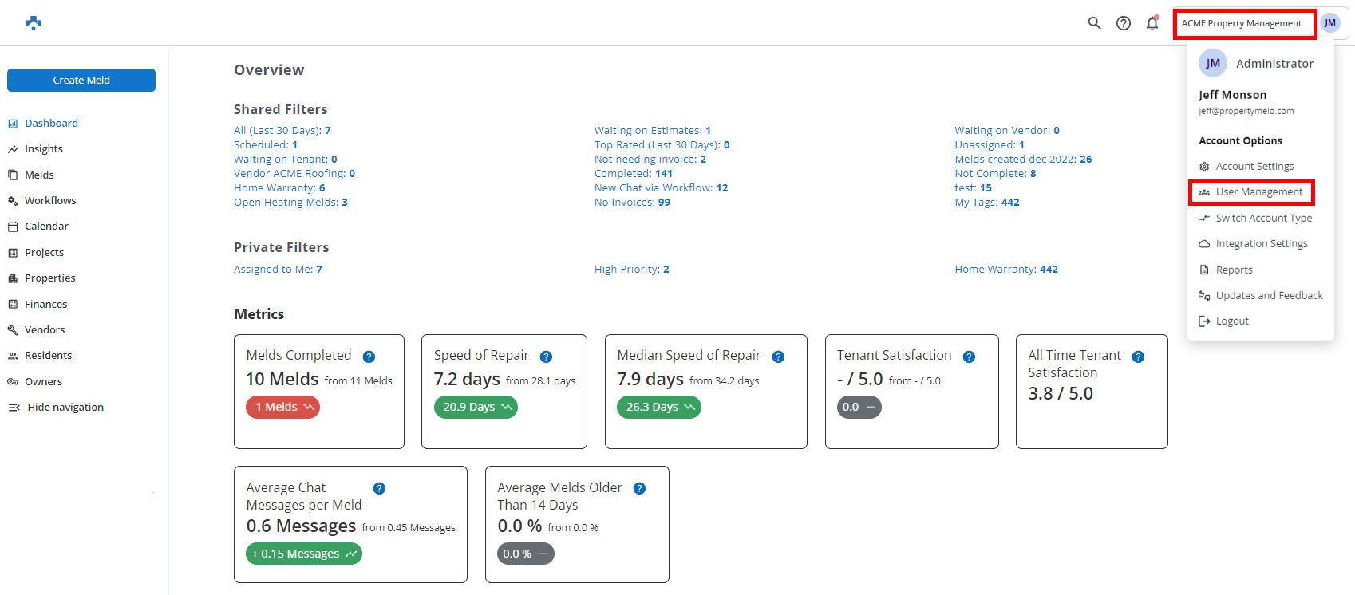1355x595 pixels.
Task: Click help icon beside Speed of Repair
Action: [546, 357]
